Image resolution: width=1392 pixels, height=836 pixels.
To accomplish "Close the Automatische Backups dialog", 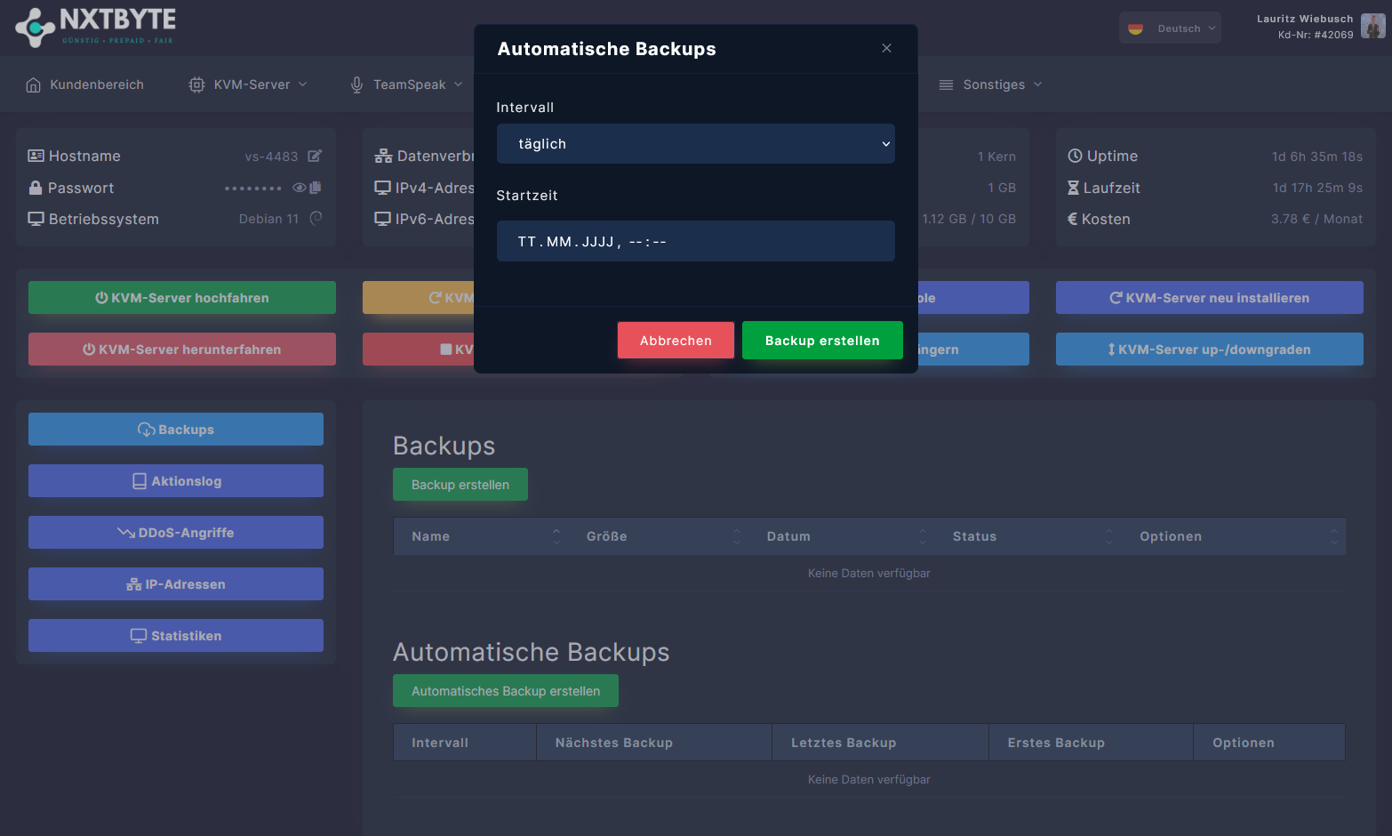I will tap(886, 48).
